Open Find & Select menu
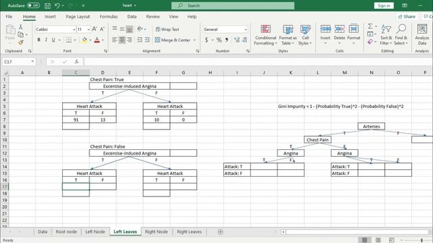The height and width of the screenshot is (243, 433). click(401, 35)
